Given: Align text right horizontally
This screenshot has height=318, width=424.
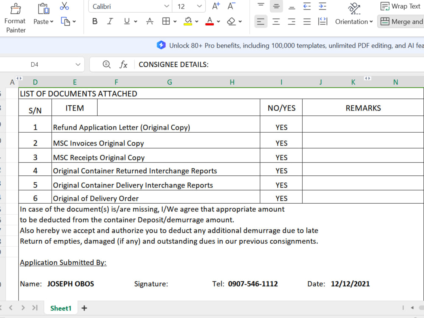Looking at the screenshot, I should 292,21.
